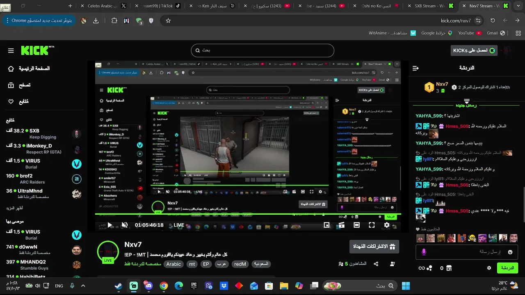
Task: Click the purple microphone chat icon
Action: (424, 252)
